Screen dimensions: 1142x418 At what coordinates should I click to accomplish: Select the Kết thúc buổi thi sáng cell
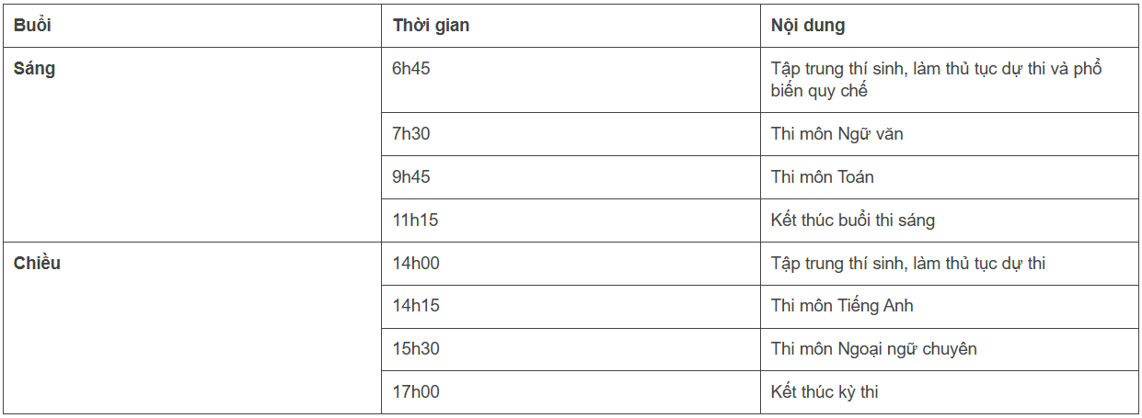pyautogui.click(x=853, y=220)
